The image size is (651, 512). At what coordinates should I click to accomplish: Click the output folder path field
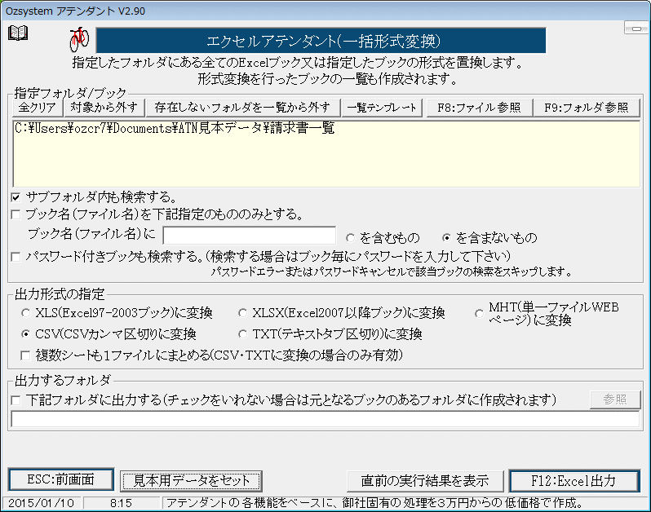pyautogui.click(x=325, y=419)
